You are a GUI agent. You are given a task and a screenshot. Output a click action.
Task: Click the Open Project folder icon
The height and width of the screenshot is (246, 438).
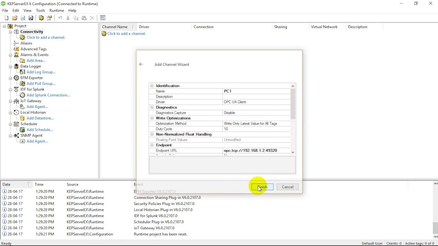coord(15,18)
